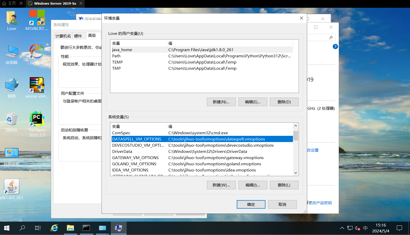410x235 pixels.
Task: Click 删除(D) for user variables
Action: [x=284, y=102]
